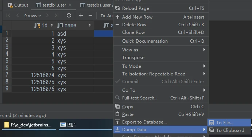
Task: Open the F:\a_dev\jetbrains taskbar folder
Action: tap(29, 125)
